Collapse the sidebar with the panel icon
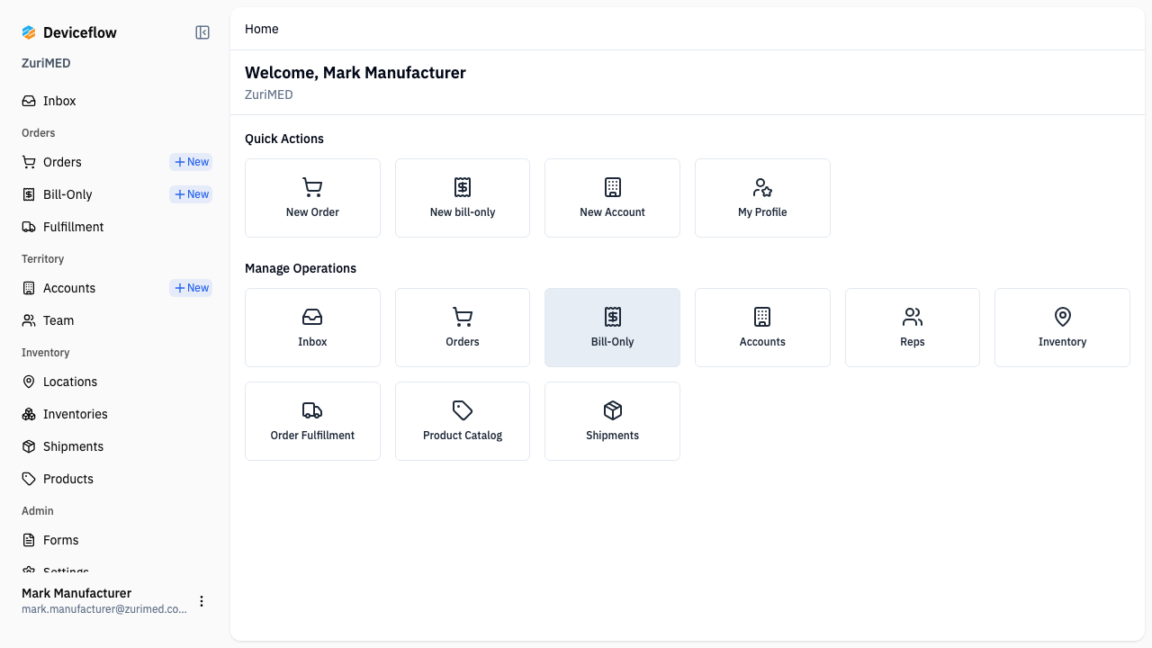This screenshot has width=1152, height=648. [202, 31]
